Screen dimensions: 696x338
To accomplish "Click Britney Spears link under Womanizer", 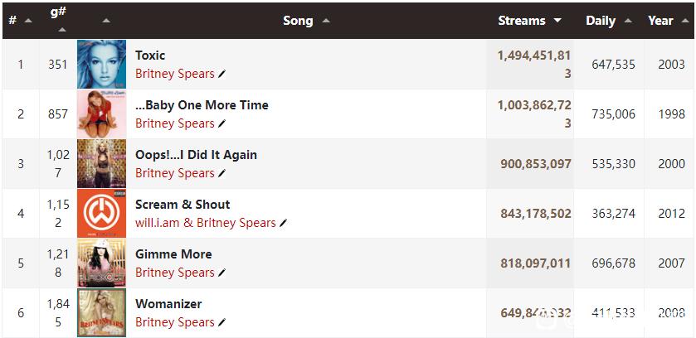I will (175, 322).
